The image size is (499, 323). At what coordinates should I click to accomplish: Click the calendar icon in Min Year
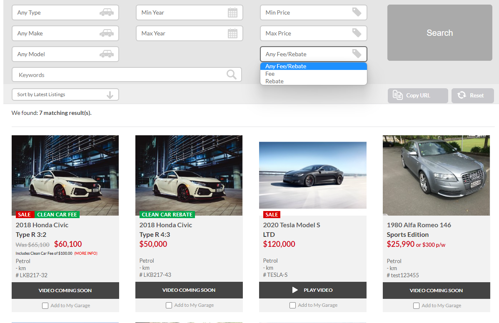[x=233, y=12]
